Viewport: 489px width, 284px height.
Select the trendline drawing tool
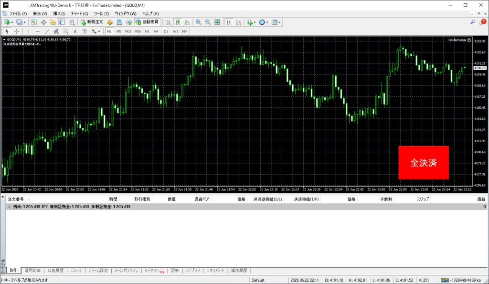pos(47,31)
